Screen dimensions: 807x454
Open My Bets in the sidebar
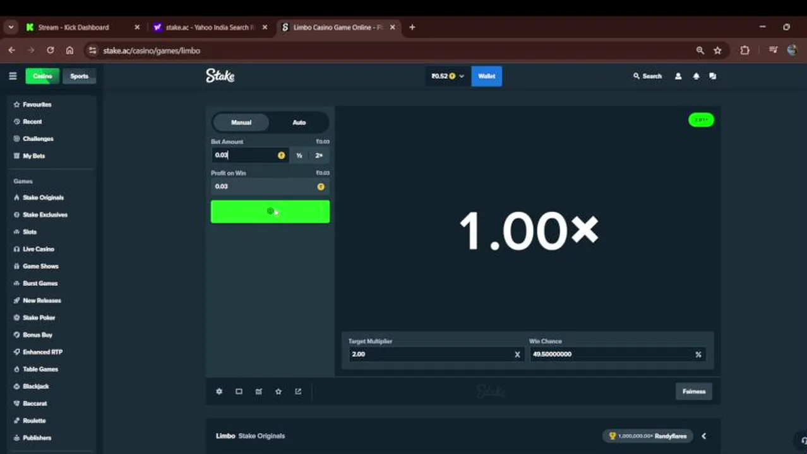pos(33,156)
